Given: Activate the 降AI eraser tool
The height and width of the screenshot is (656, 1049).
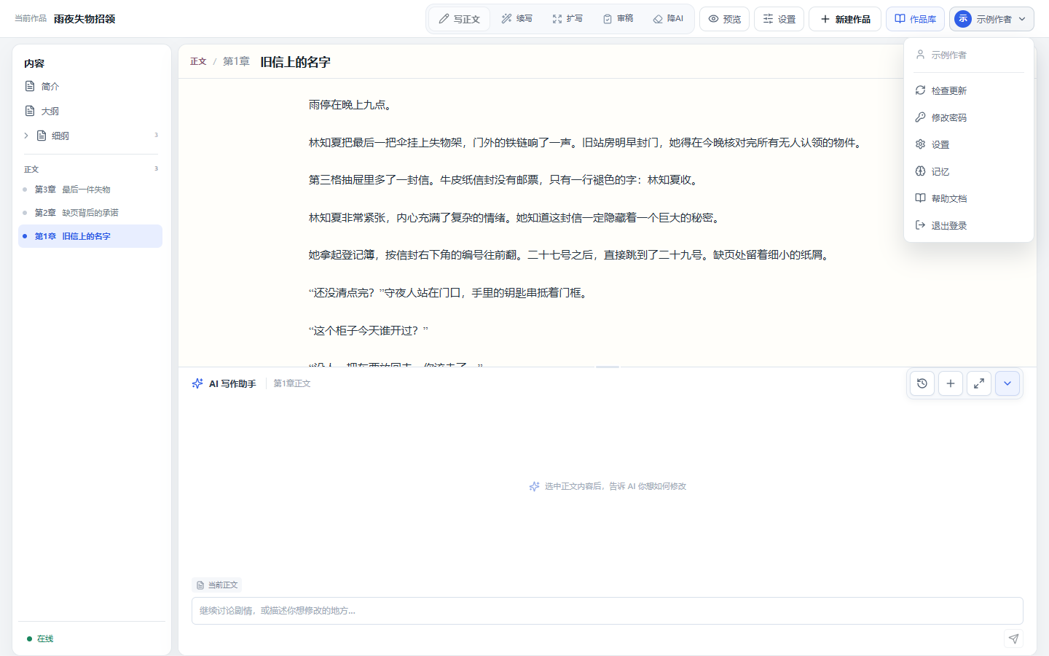Looking at the screenshot, I should click(668, 19).
